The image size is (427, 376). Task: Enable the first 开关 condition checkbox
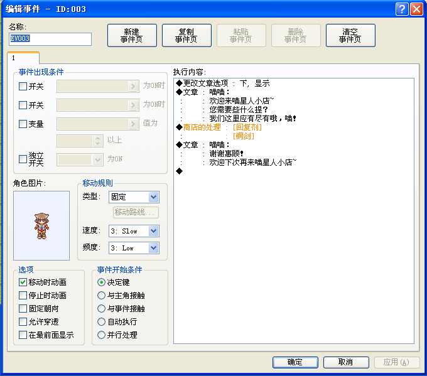23,86
